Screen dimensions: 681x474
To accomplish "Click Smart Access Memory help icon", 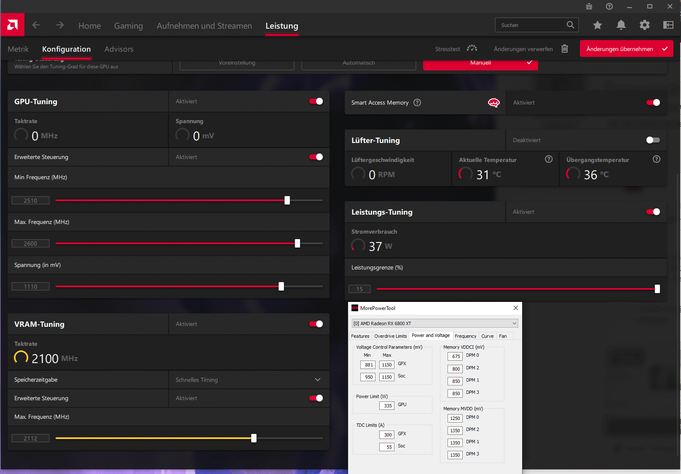I will [x=417, y=102].
